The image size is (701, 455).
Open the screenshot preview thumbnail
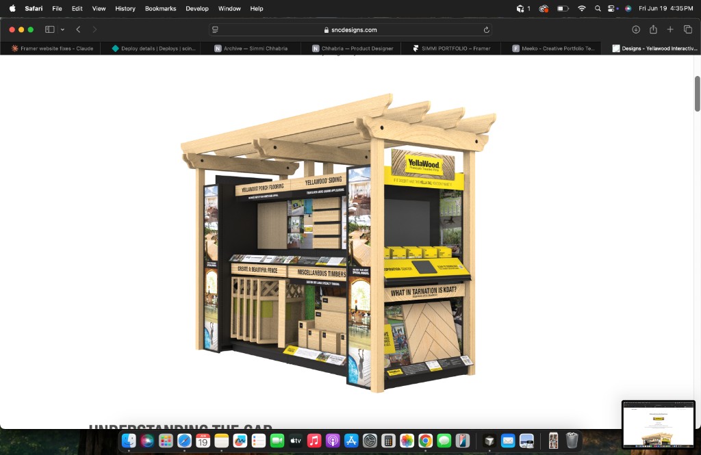[658, 425]
